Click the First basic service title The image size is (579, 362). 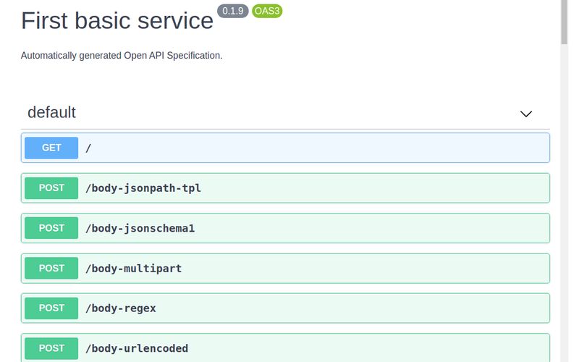click(117, 20)
